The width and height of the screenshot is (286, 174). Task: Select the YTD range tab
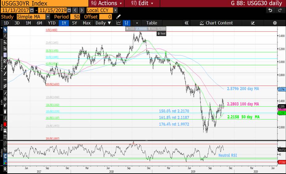52,23
